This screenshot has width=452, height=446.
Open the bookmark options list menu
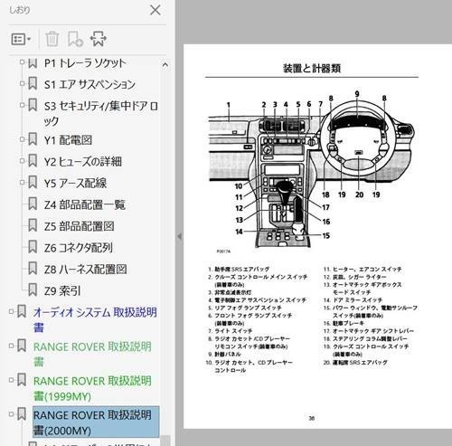click(x=21, y=39)
